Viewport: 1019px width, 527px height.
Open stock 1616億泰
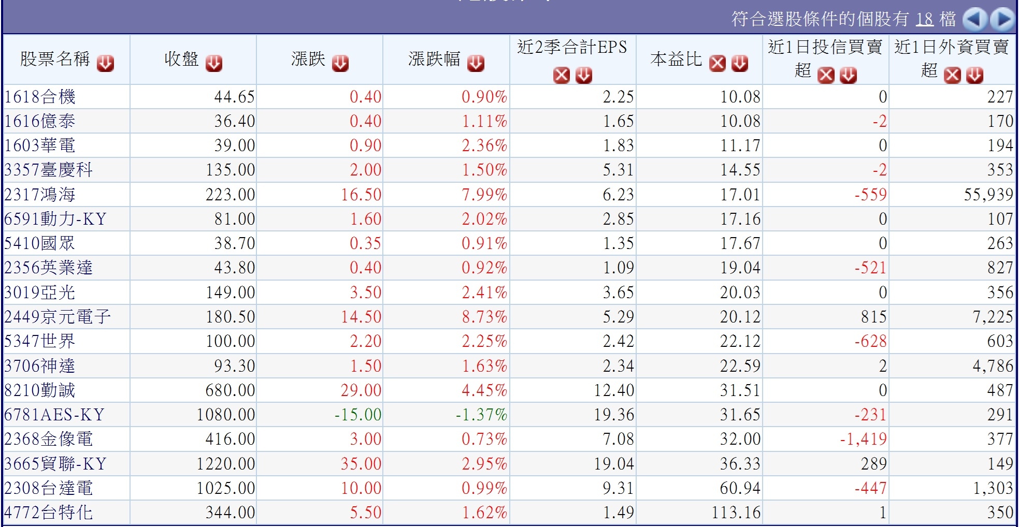click(40, 121)
